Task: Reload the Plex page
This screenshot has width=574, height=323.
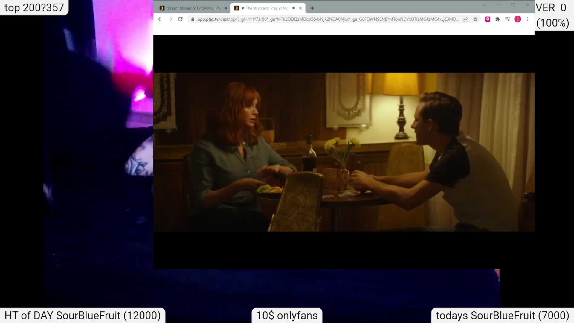Action: pos(180,19)
